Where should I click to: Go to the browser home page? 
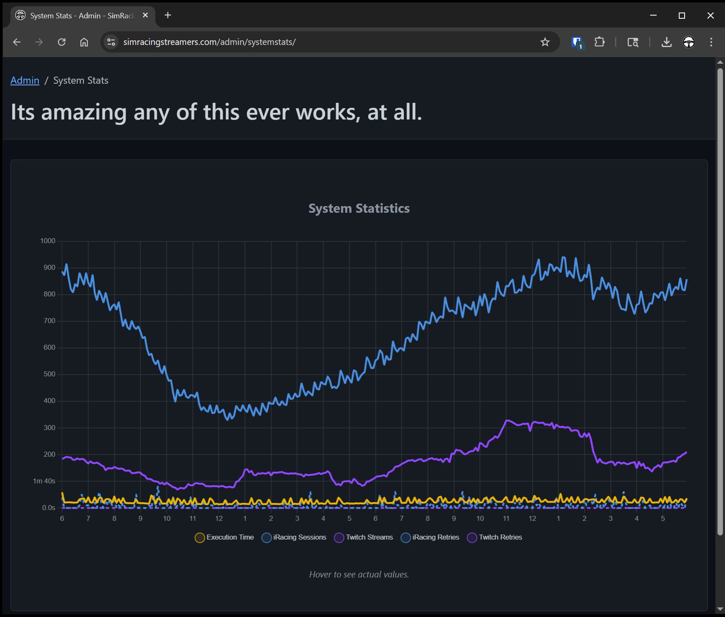[84, 42]
